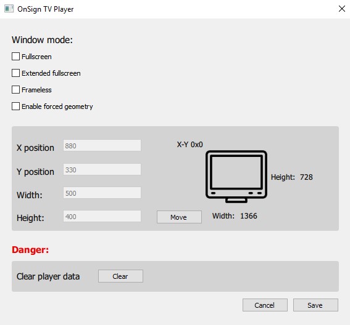Select the Y position field showing 330
Image resolution: width=350 pixels, height=325 pixels.
click(102, 170)
